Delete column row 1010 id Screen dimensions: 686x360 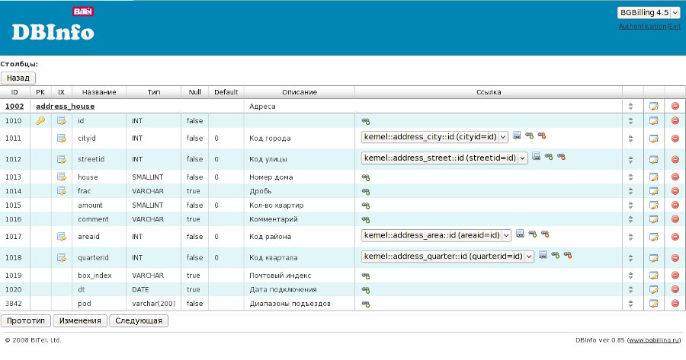coord(675,120)
